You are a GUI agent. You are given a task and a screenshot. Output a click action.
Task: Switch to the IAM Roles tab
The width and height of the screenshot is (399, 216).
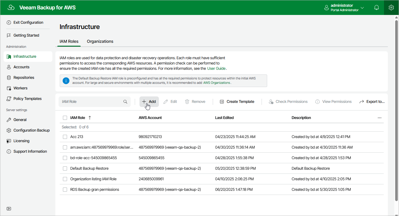pyautogui.click(x=69, y=42)
